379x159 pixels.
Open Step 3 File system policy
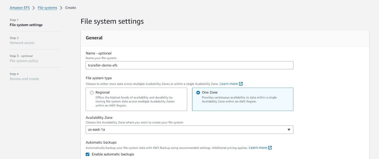point(24,61)
